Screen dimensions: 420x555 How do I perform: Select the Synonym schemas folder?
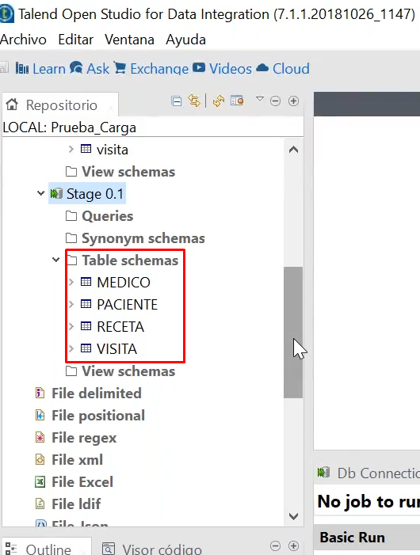click(136, 238)
